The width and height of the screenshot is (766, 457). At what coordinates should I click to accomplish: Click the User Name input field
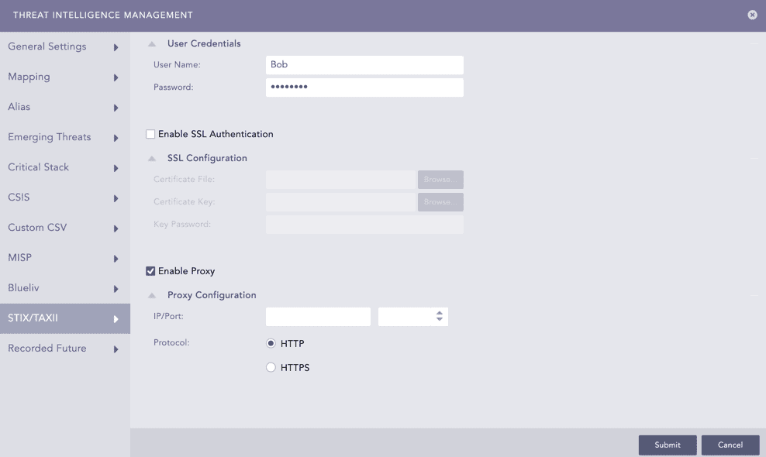[364, 64]
